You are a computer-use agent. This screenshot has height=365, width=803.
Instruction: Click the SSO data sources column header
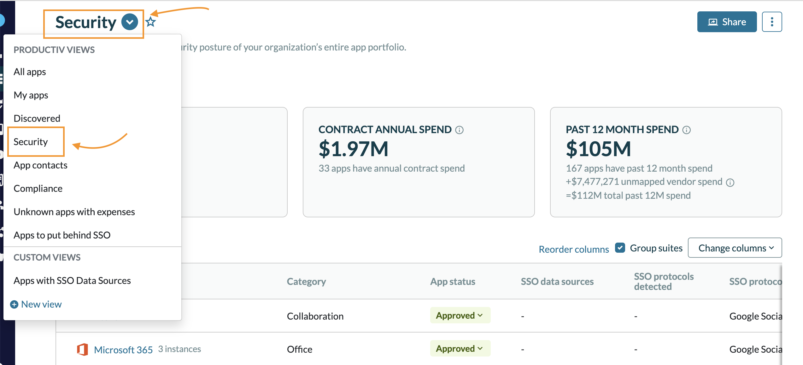[557, 281]
